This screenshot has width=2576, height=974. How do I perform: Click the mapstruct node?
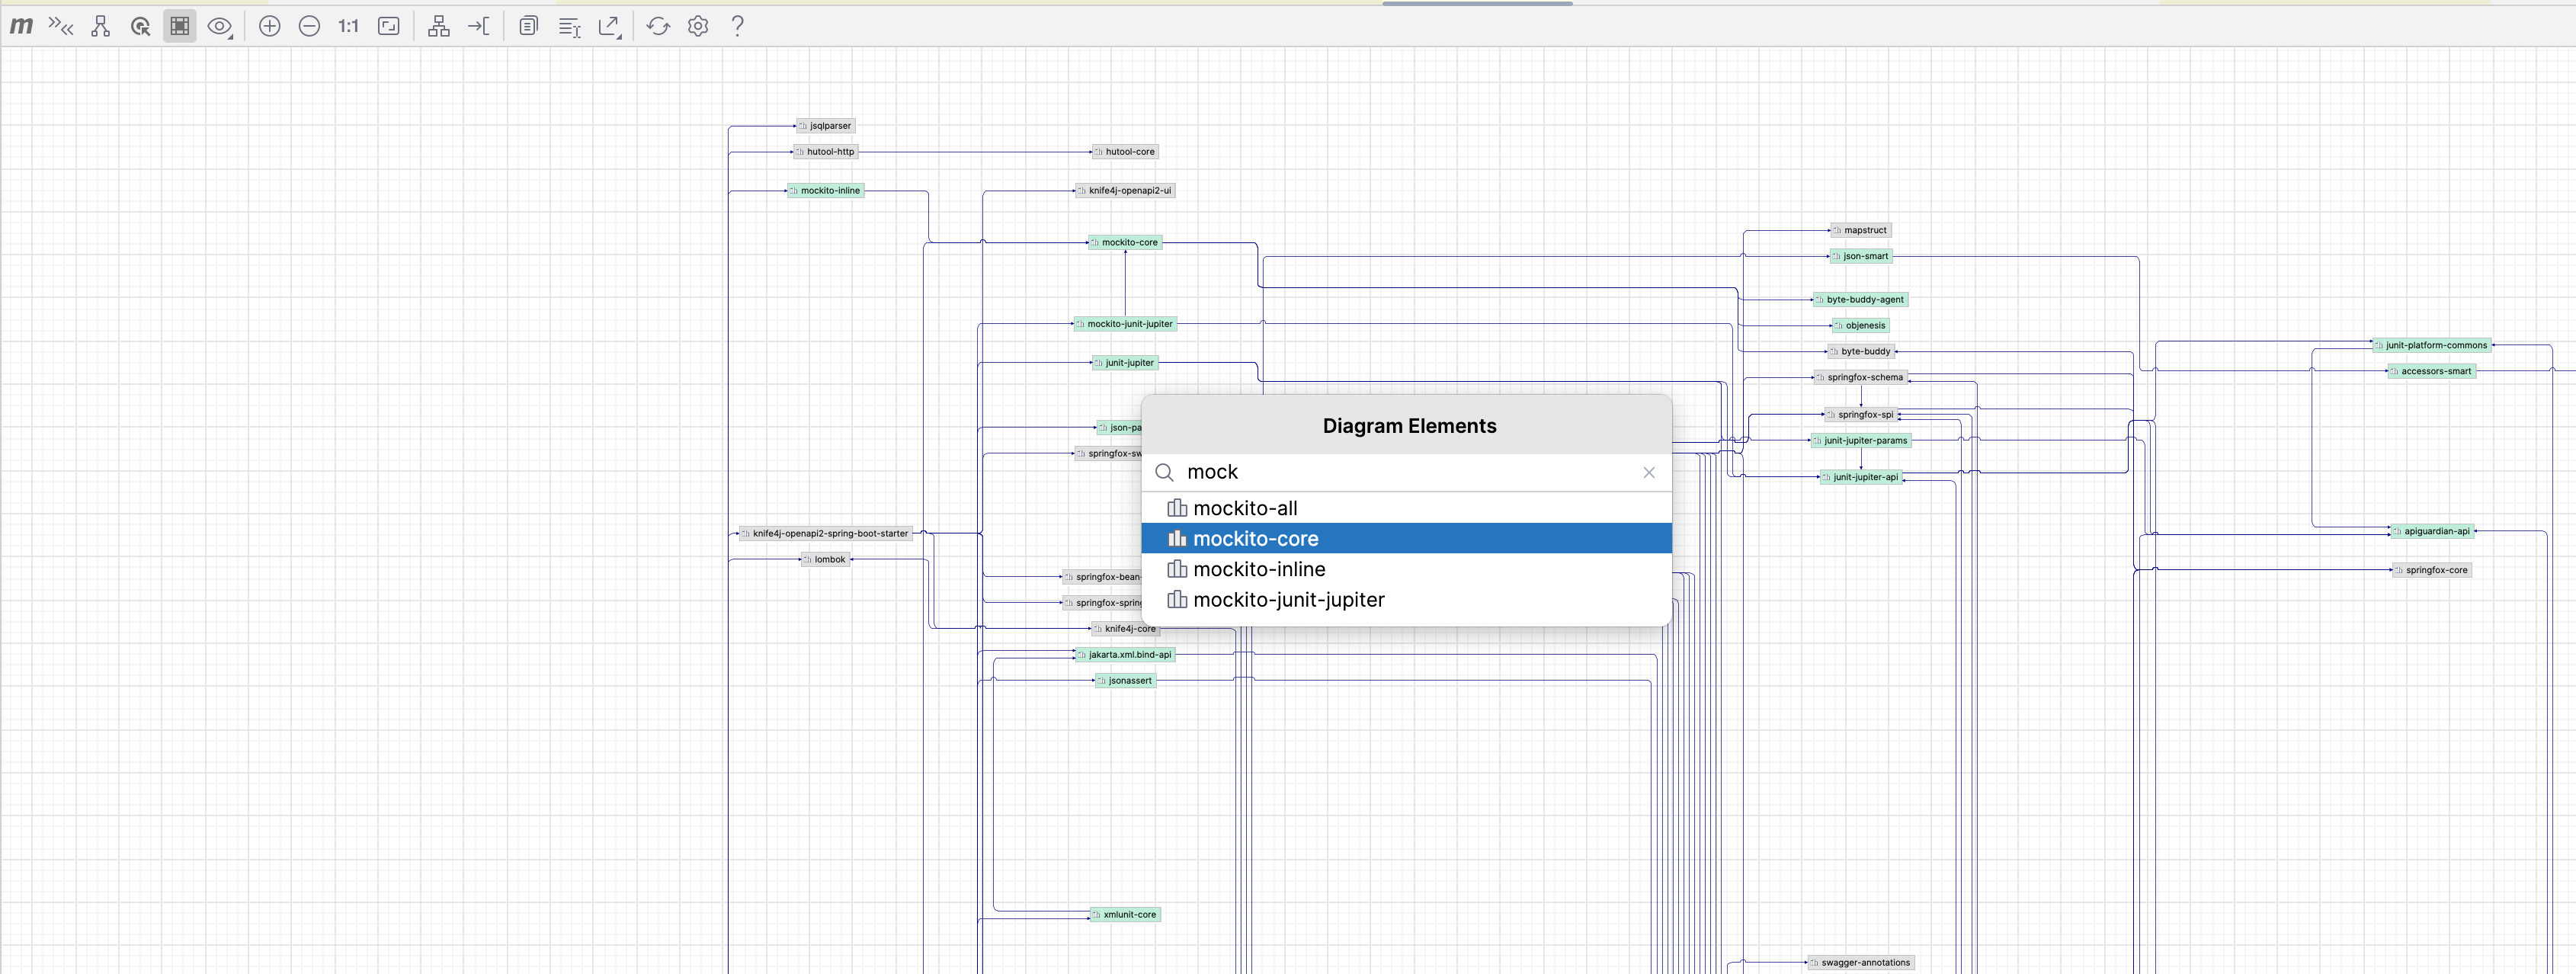click(1861, 230)
